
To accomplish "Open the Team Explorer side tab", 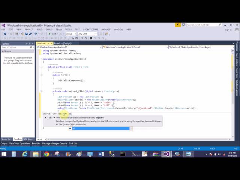I will [237, 60].
